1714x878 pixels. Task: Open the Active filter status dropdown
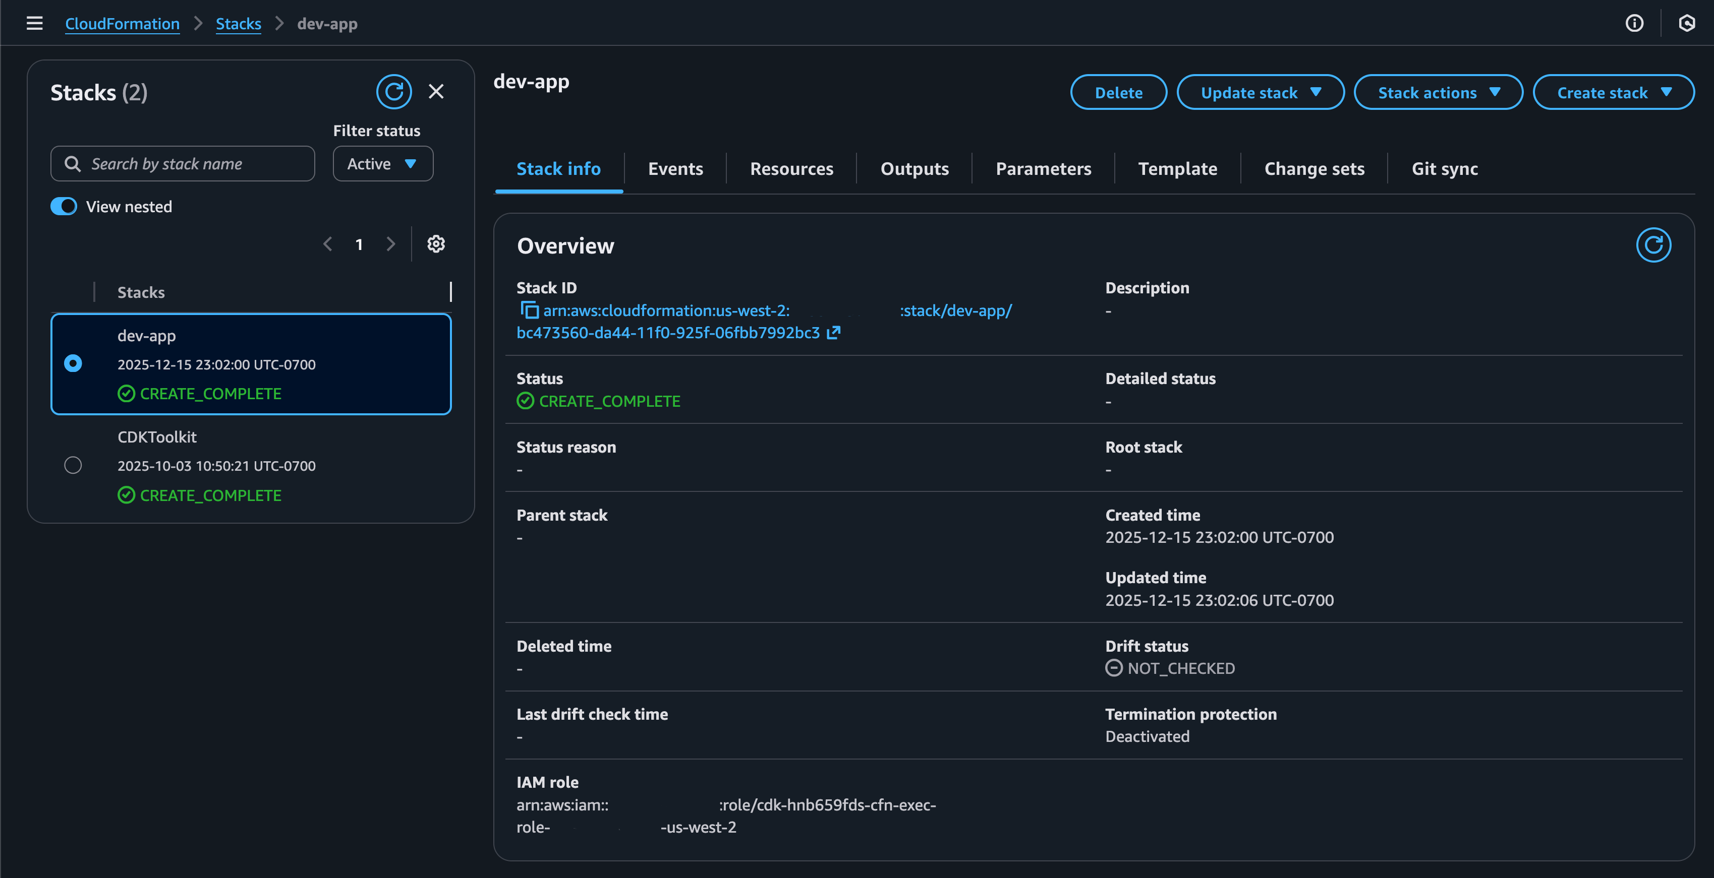[x=382, y=163]
